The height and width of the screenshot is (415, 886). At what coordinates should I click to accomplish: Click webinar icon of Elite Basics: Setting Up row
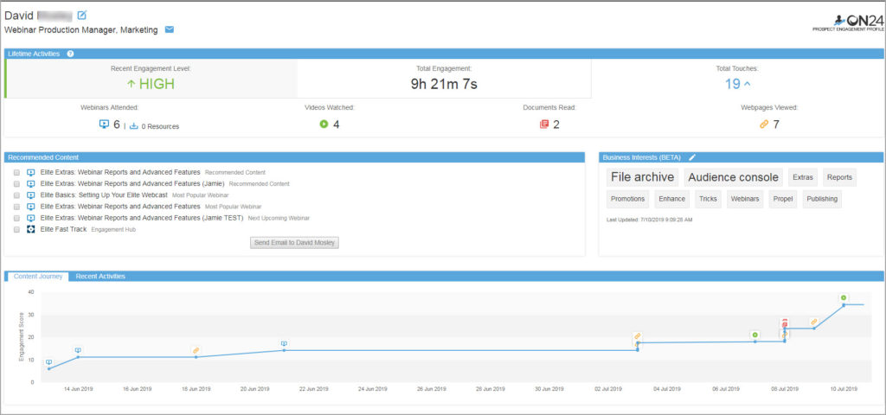click(x=31, y=195)
